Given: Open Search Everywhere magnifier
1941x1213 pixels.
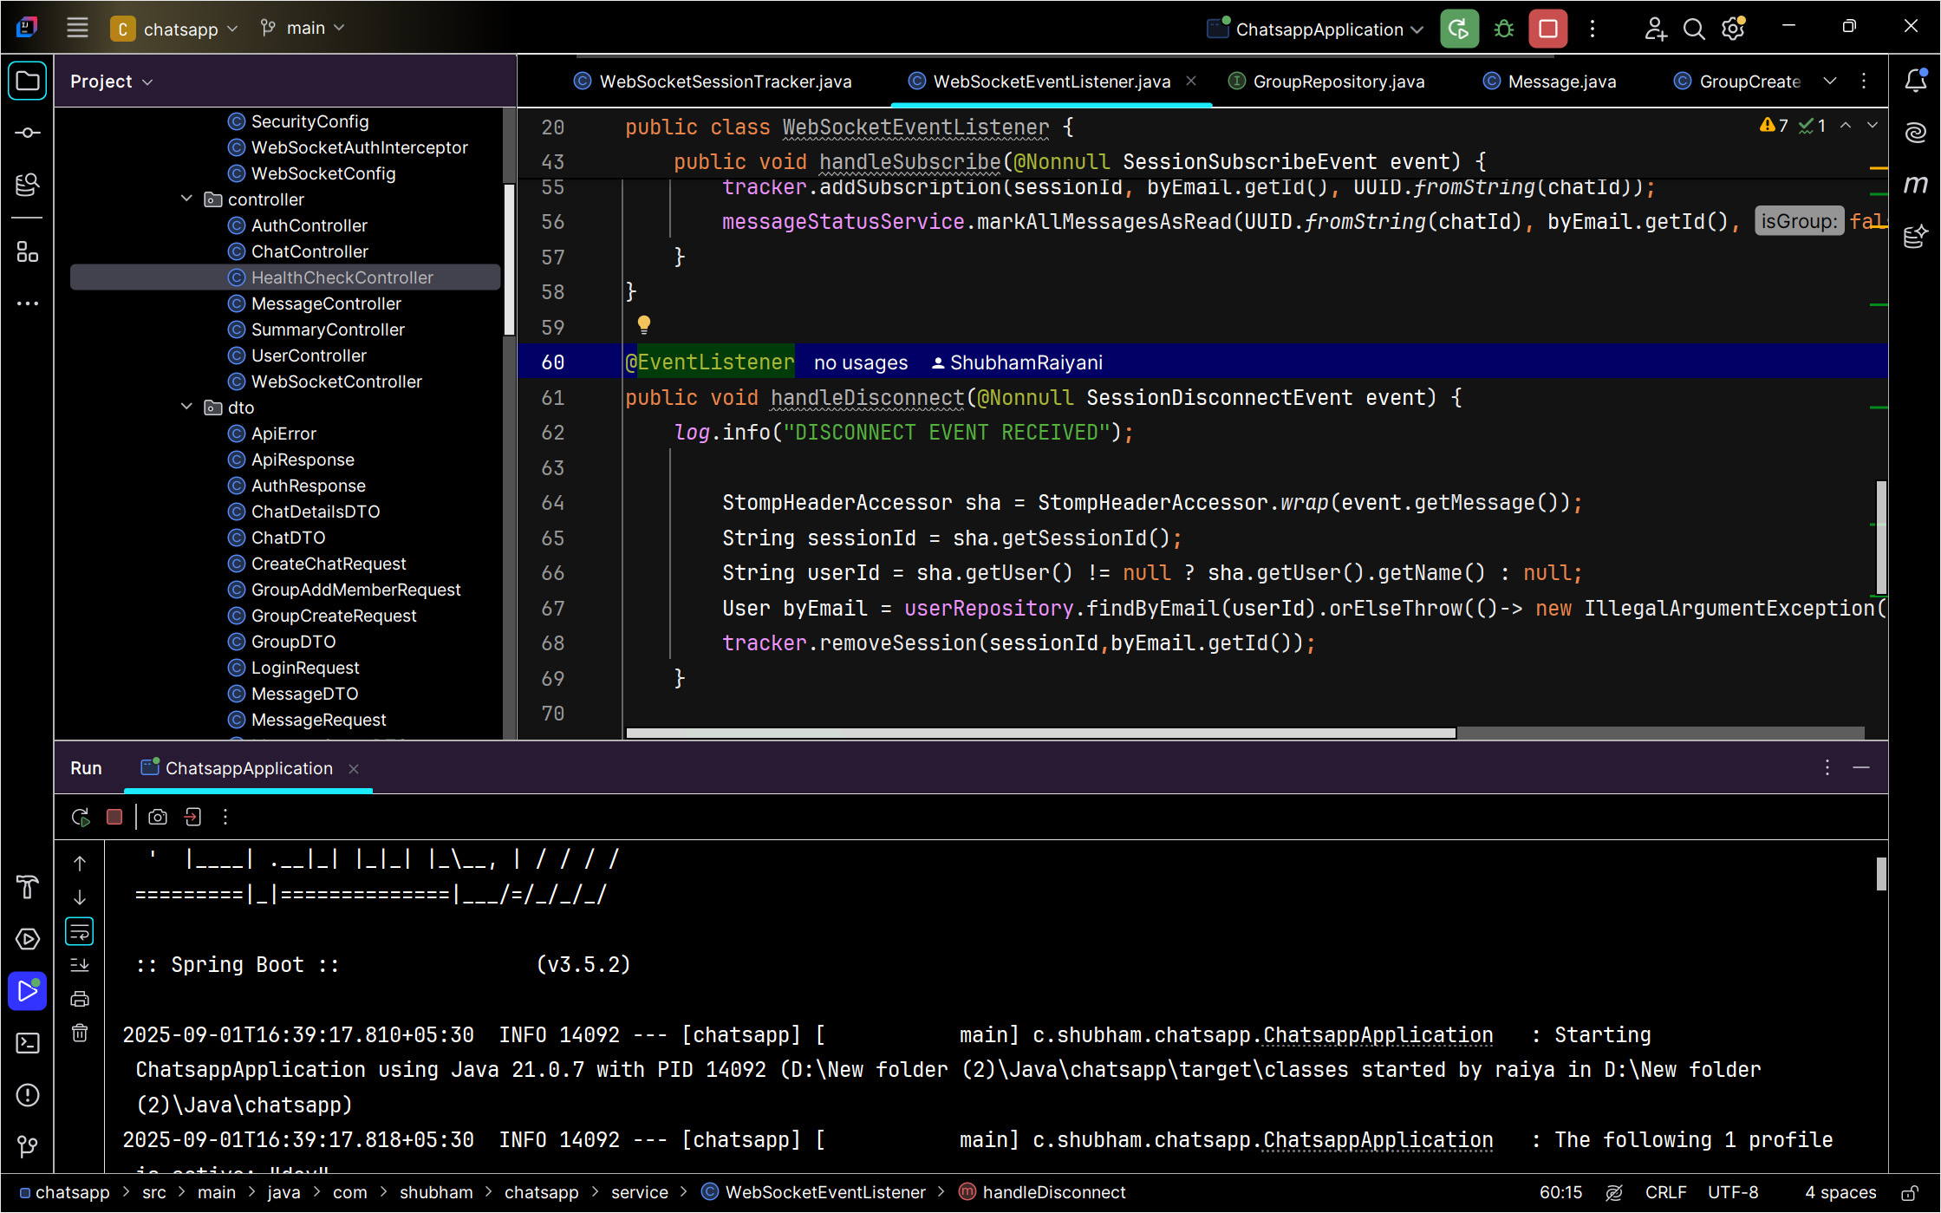Looking at the screenshot, I should pos(1694,29).
